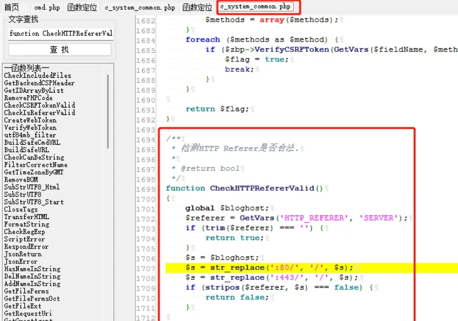Click function name CheckHTTPRefererValid in code

262,188
